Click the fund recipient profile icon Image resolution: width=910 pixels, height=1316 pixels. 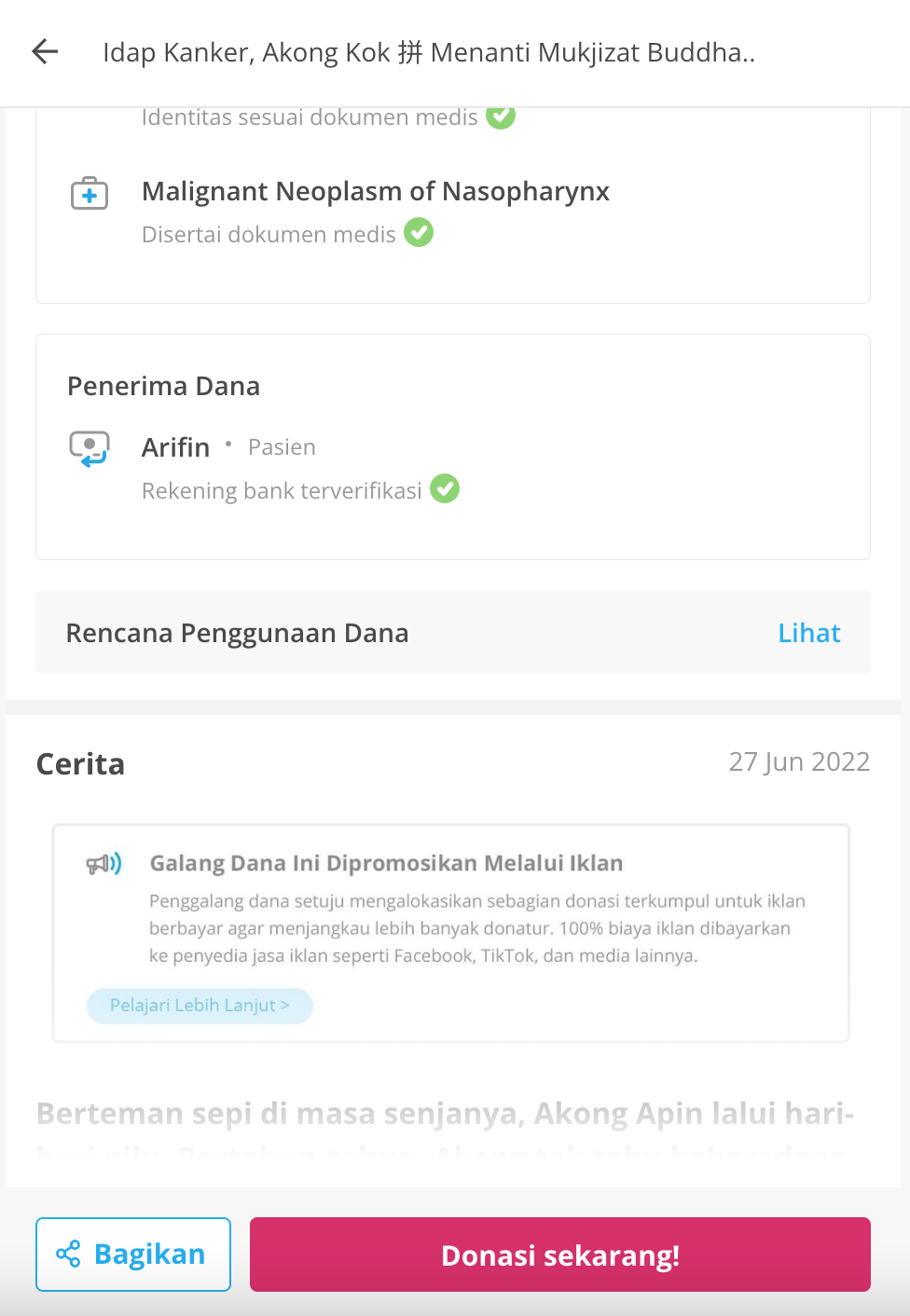coord(90,448)
